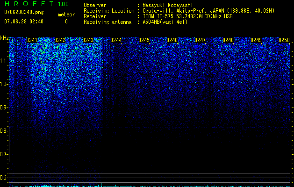This screenshot has width=294, height=187.
Task: Click the 0244 time marker
Action: 116,40
